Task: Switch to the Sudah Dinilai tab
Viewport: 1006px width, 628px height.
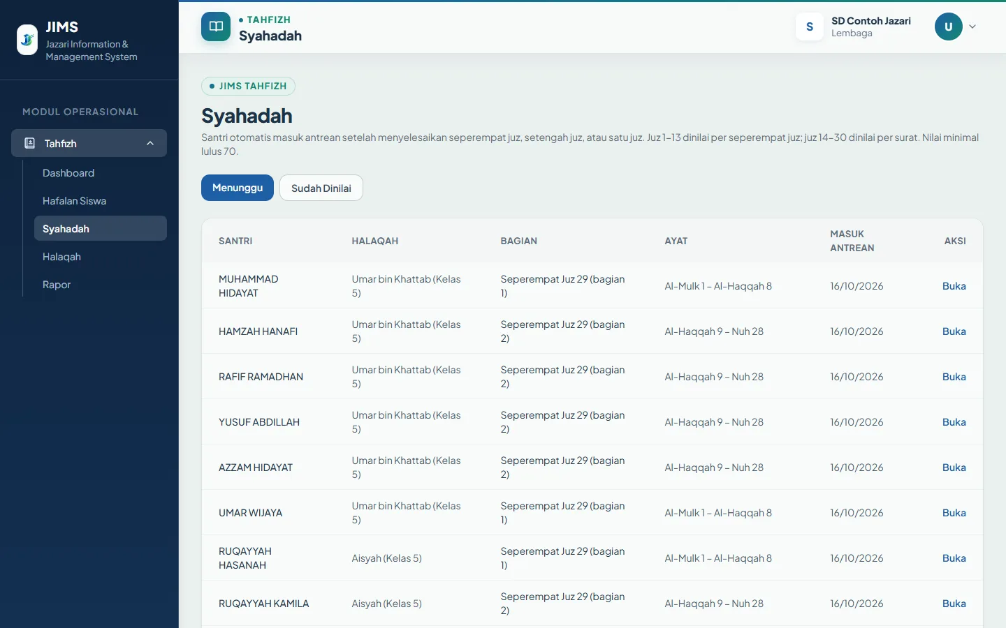Action: pos(321,188)
